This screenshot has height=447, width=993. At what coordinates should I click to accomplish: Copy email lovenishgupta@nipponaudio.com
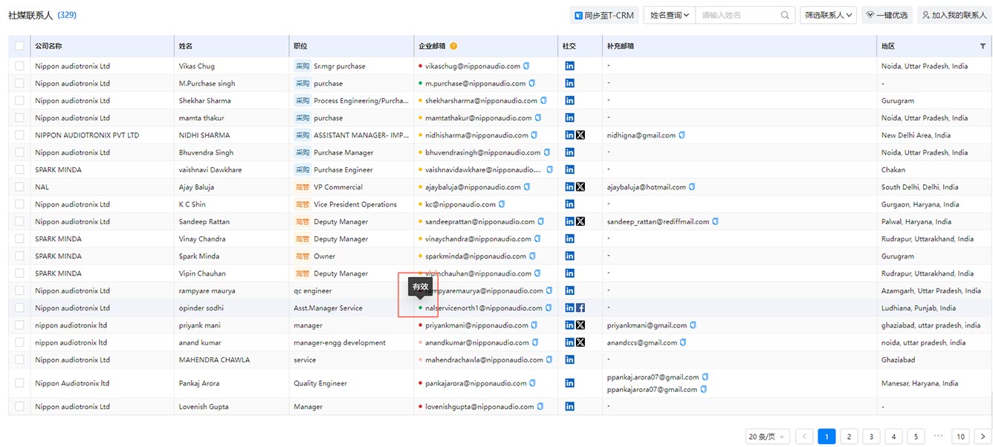pos(540,407)
